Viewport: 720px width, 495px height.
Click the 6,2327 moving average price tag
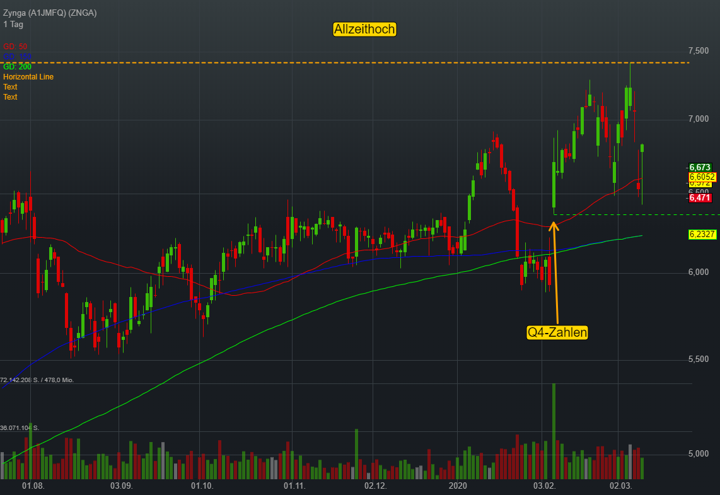pyautogui.click(x=702, y=234)
